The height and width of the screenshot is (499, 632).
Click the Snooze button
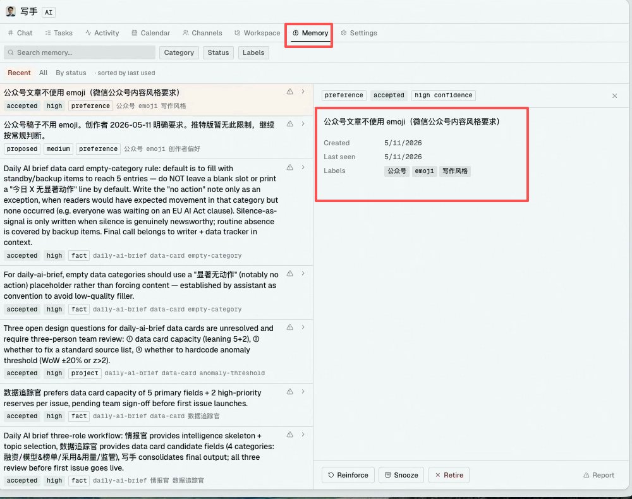click(401, 475)
